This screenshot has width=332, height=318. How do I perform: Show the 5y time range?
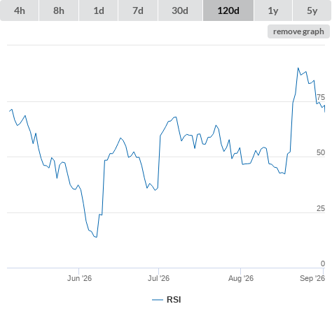312,10
